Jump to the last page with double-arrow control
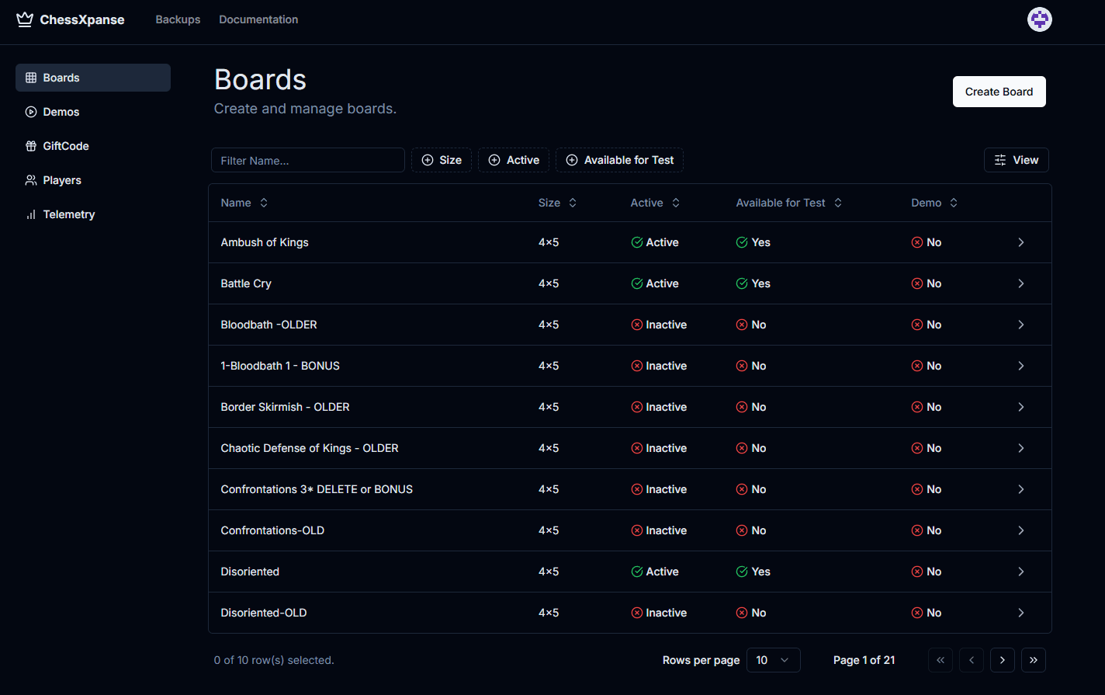This screenshot has width=1105, height=695. [x=1033, y=659]
